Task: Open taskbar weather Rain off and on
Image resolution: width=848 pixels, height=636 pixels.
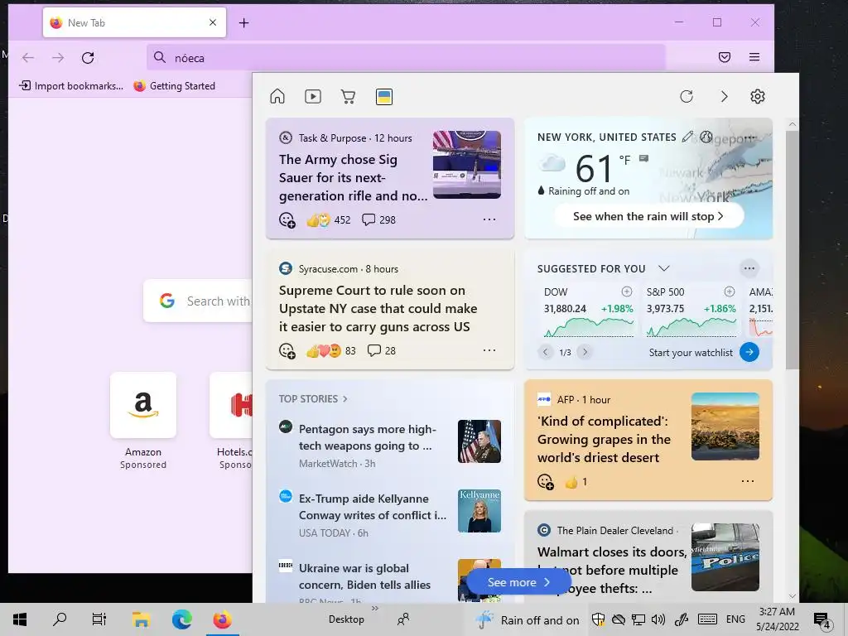Action: tap(527, 619)
